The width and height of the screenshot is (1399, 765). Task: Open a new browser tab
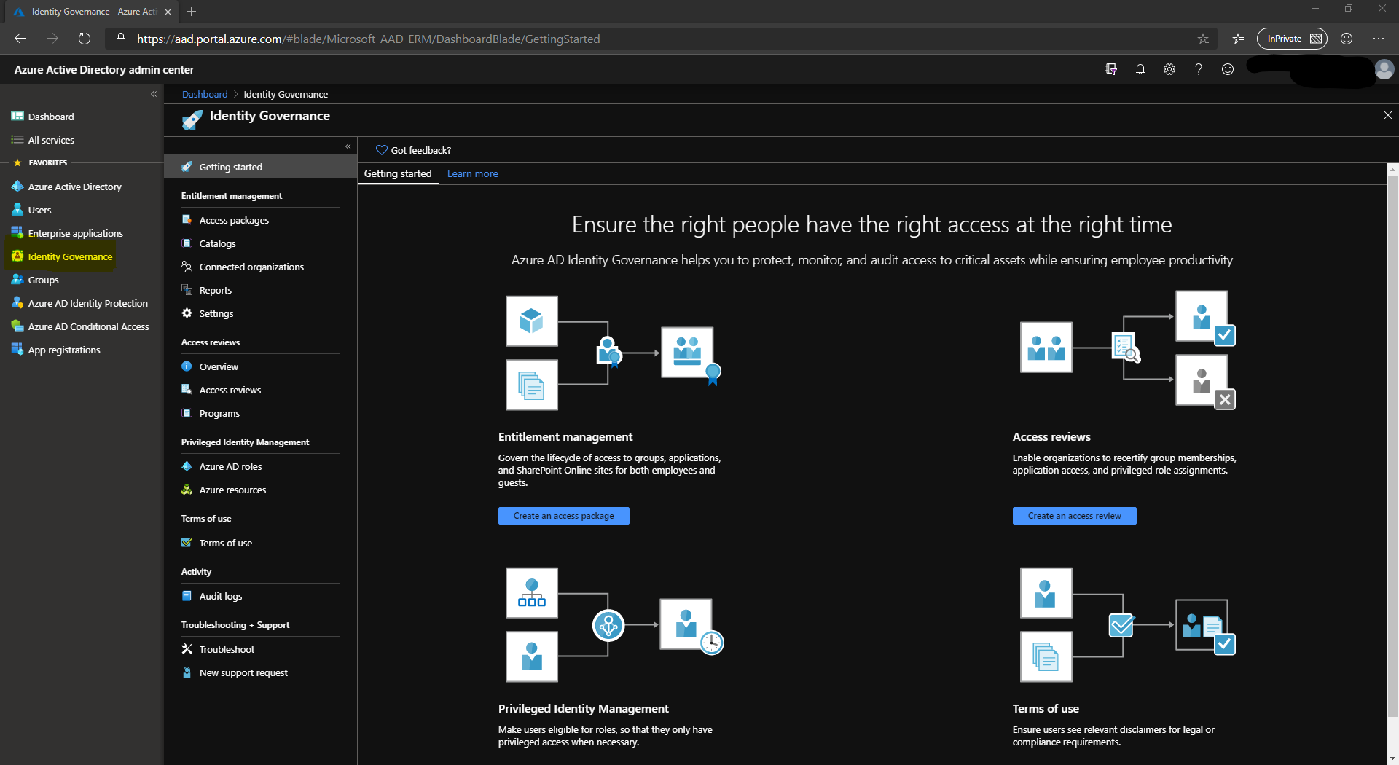tap(191, 12)
